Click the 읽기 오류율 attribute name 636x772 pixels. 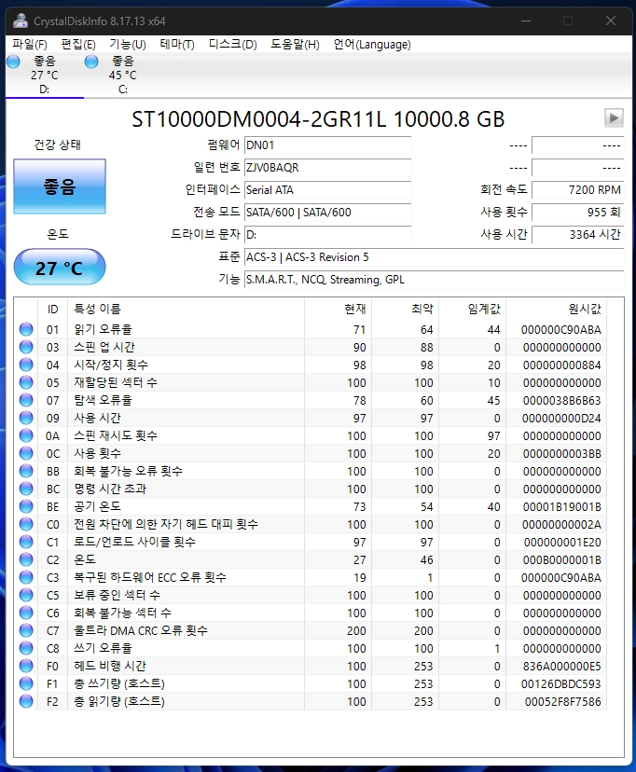coord(103,329)
